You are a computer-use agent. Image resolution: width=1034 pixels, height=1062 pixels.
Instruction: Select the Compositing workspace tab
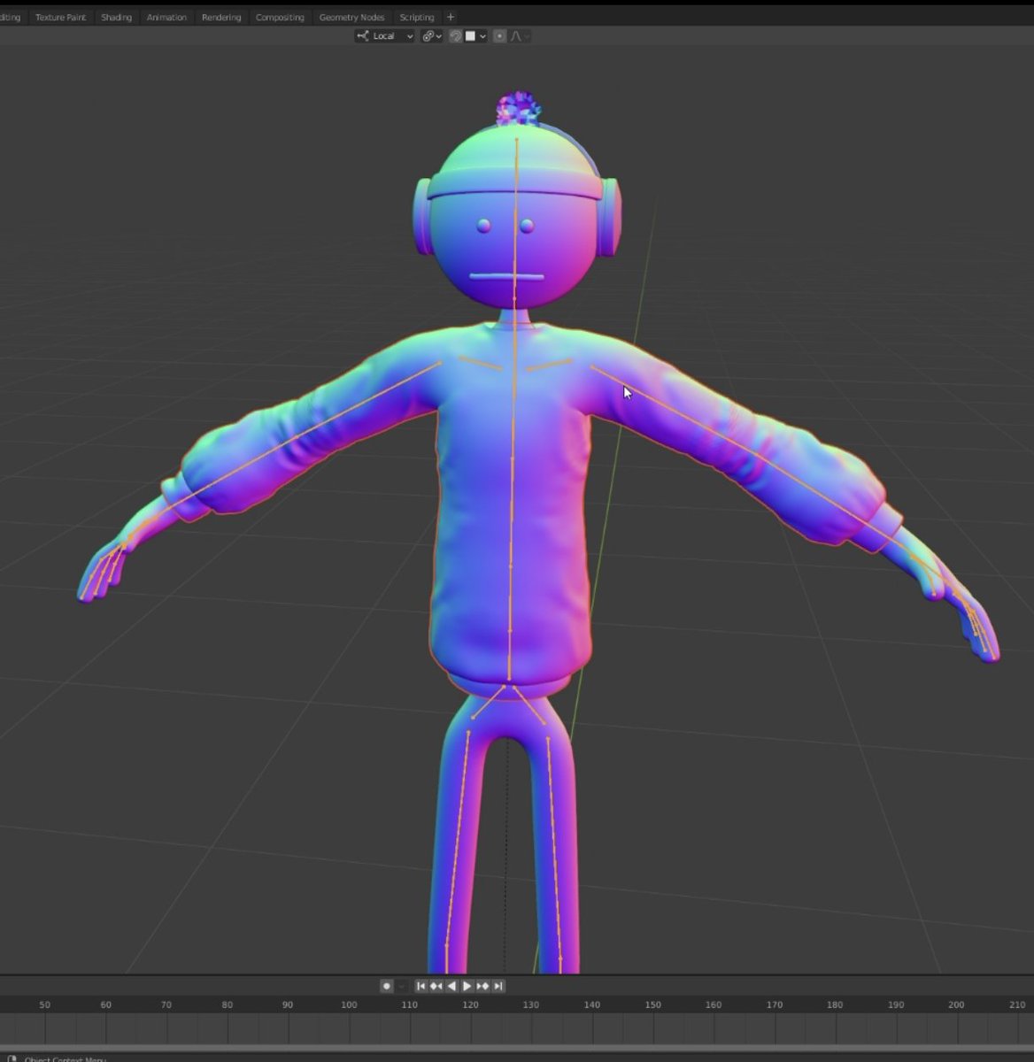[x=280, y=17]
